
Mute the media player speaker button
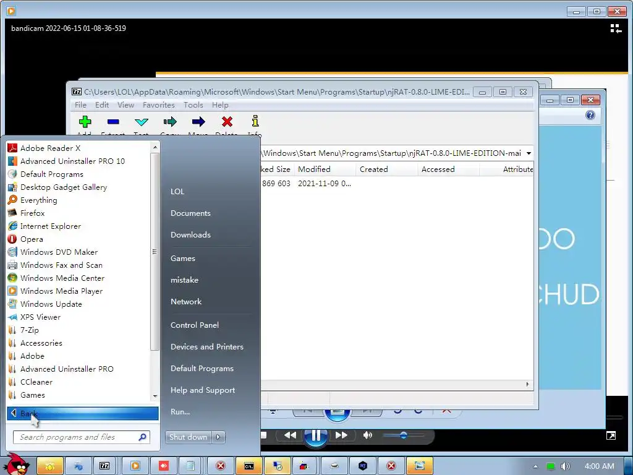pyautogui.click(x=367, y=435)
